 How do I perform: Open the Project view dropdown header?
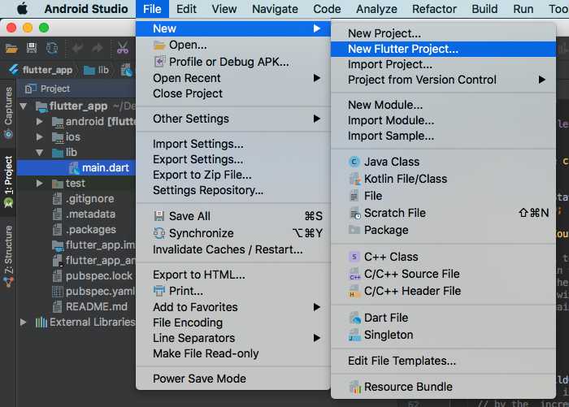tap(47, 89)
